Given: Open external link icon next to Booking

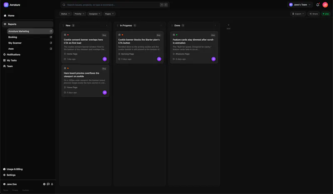Looking at the screenshot, I should (51, 37).
